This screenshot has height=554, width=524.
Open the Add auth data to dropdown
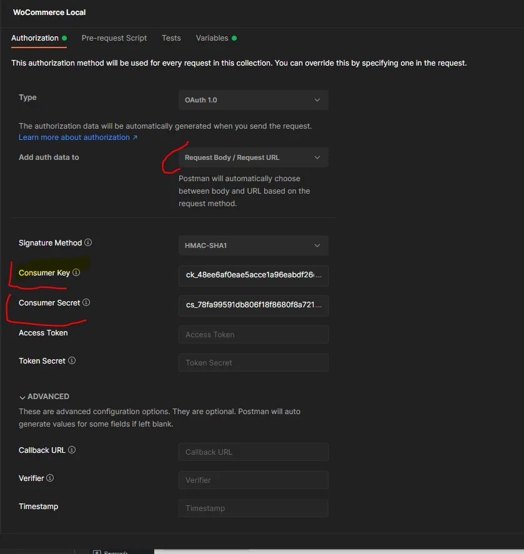click(x=254, y=157)
